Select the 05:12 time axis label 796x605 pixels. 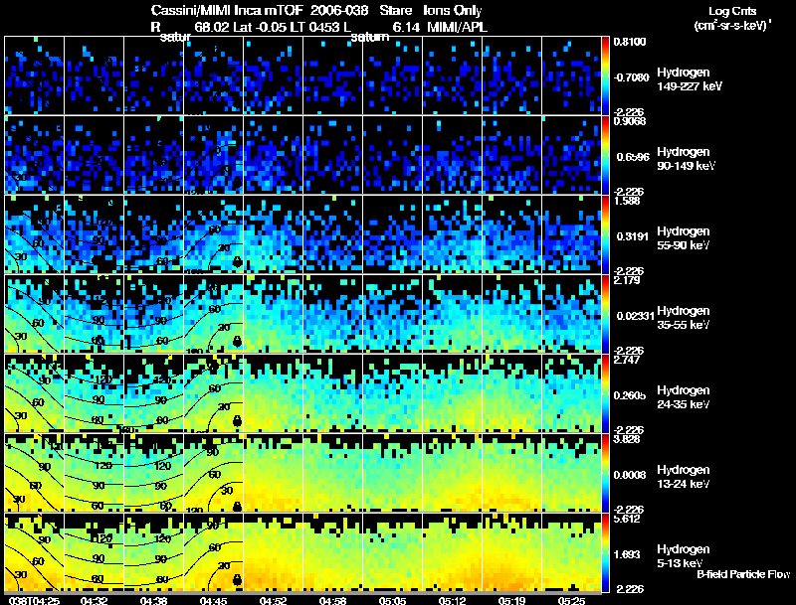pos(452,599)
